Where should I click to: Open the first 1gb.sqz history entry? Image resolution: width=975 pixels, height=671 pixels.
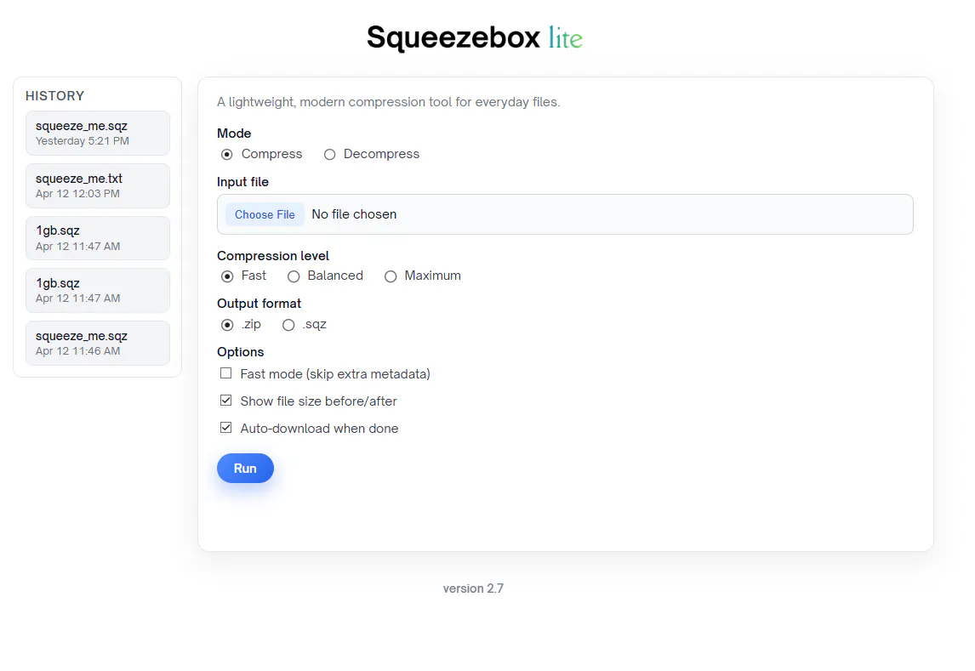click(98, 238)
